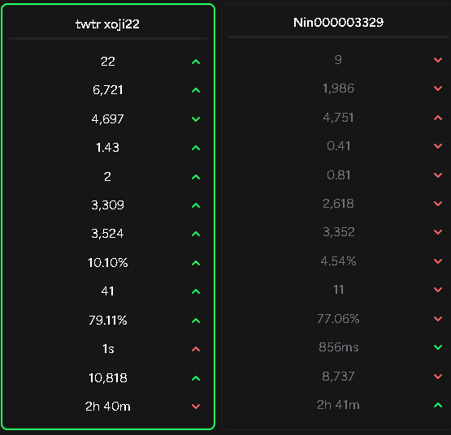The width and height of the screenshot is (451, 435).
Task: Click the 856ms value
Action: [339, 347]
